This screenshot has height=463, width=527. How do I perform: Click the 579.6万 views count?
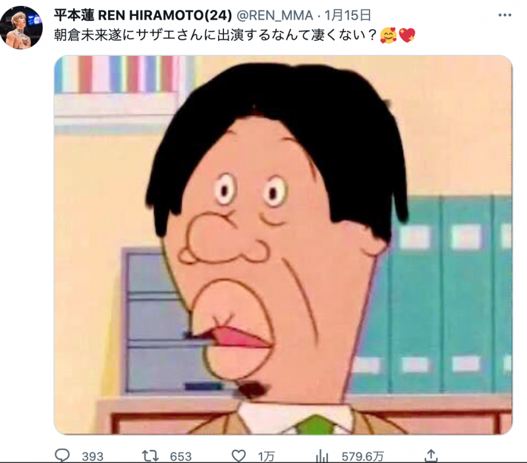(363, 456)
